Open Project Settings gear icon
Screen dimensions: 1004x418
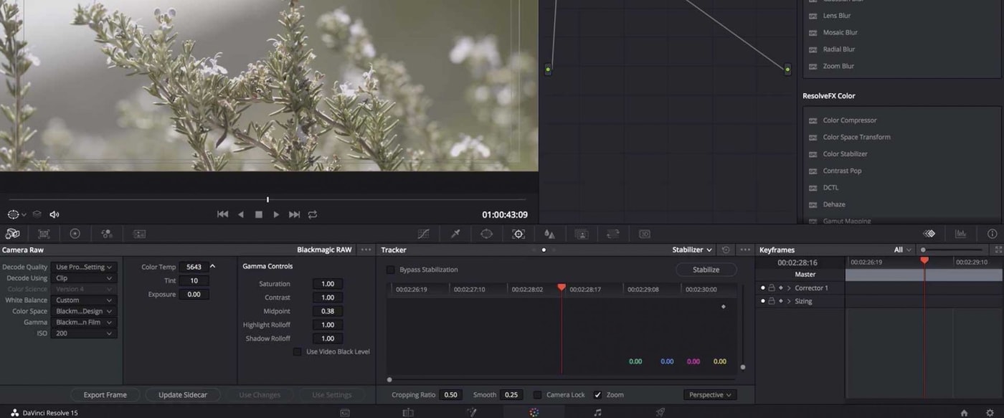(x=990, y=412)
